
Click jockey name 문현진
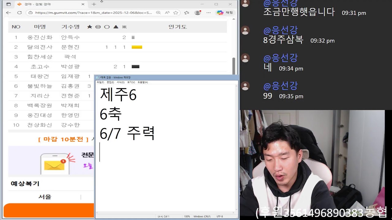coord(70,47)
